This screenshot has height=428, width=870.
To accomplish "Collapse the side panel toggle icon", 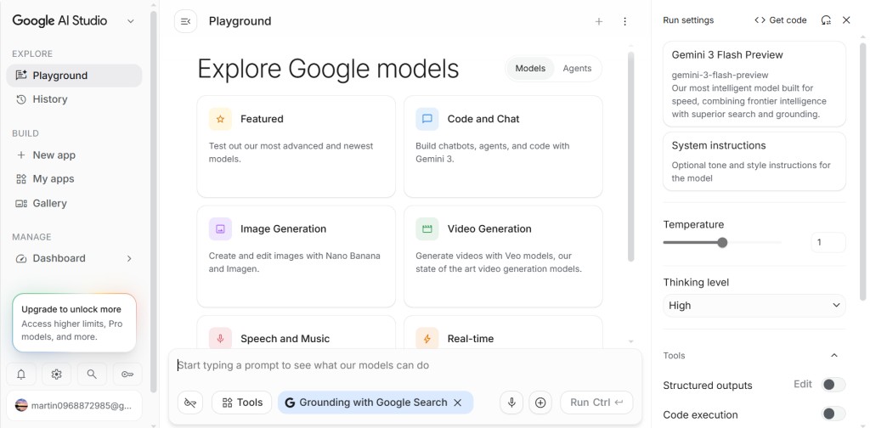I will point(186,21).
